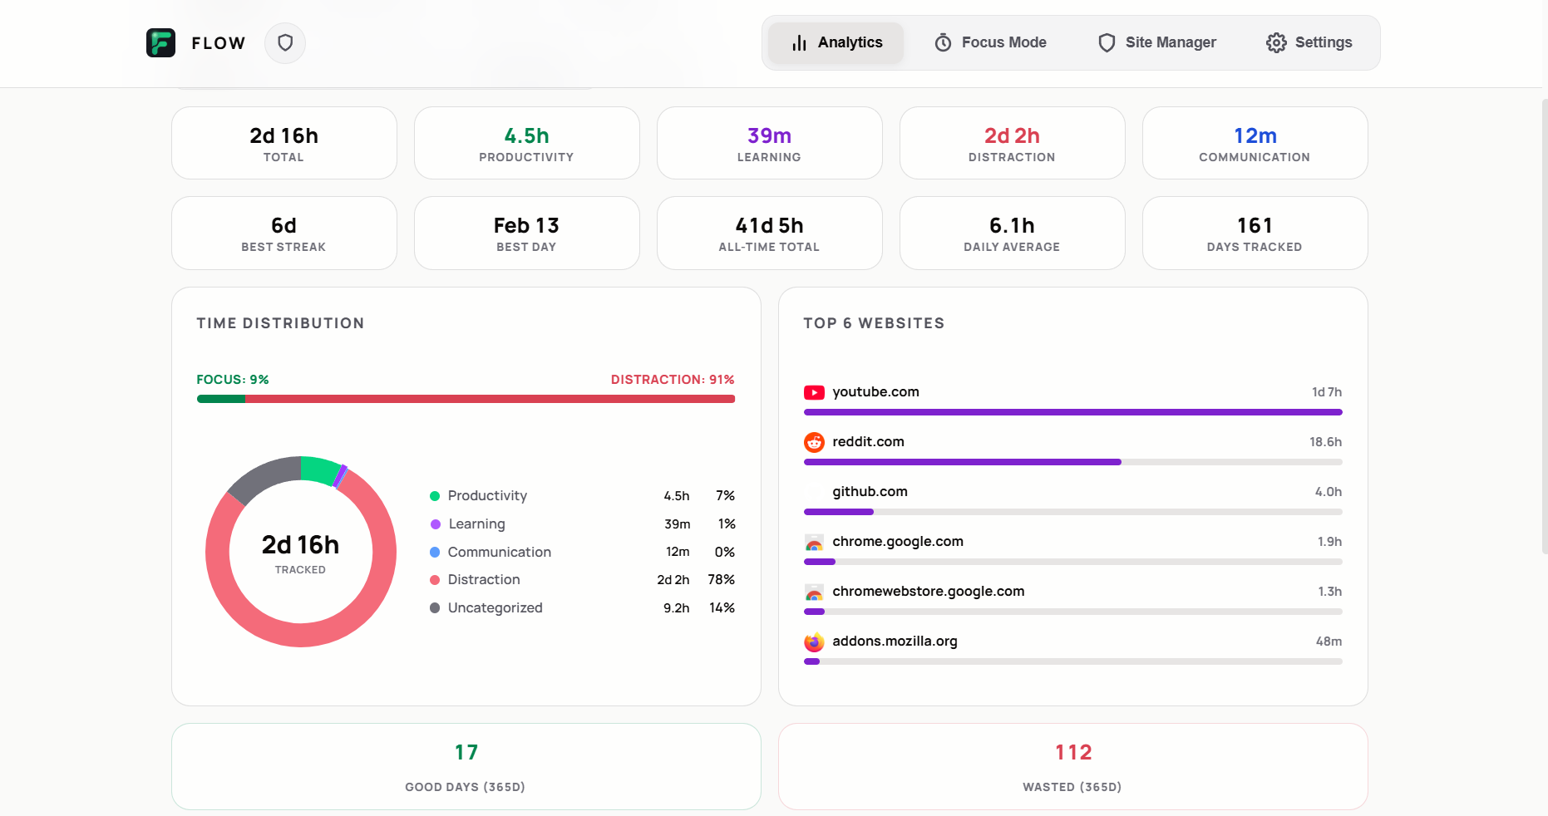This screenshot has width=1548, height=816.
Task: Click the Reddit favicon icon
Action: (814, 442)
